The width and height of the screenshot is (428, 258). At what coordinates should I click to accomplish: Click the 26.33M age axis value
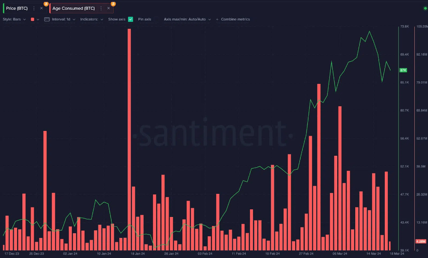tap(422, 194)
